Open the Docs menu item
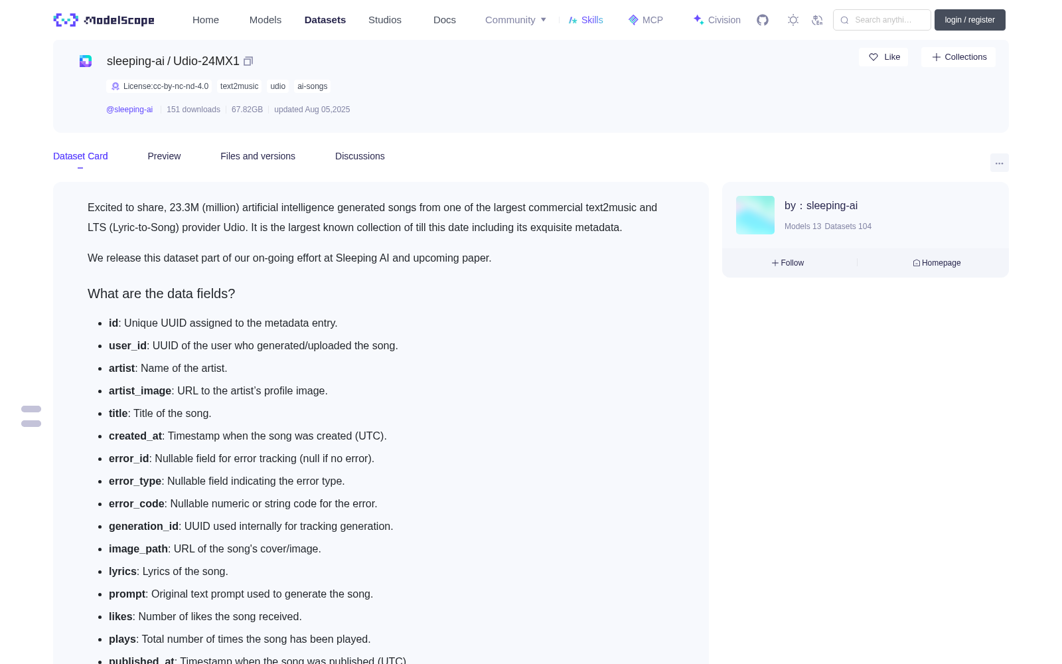This screenshot has height=664, width=1062. tap(445, 20)
